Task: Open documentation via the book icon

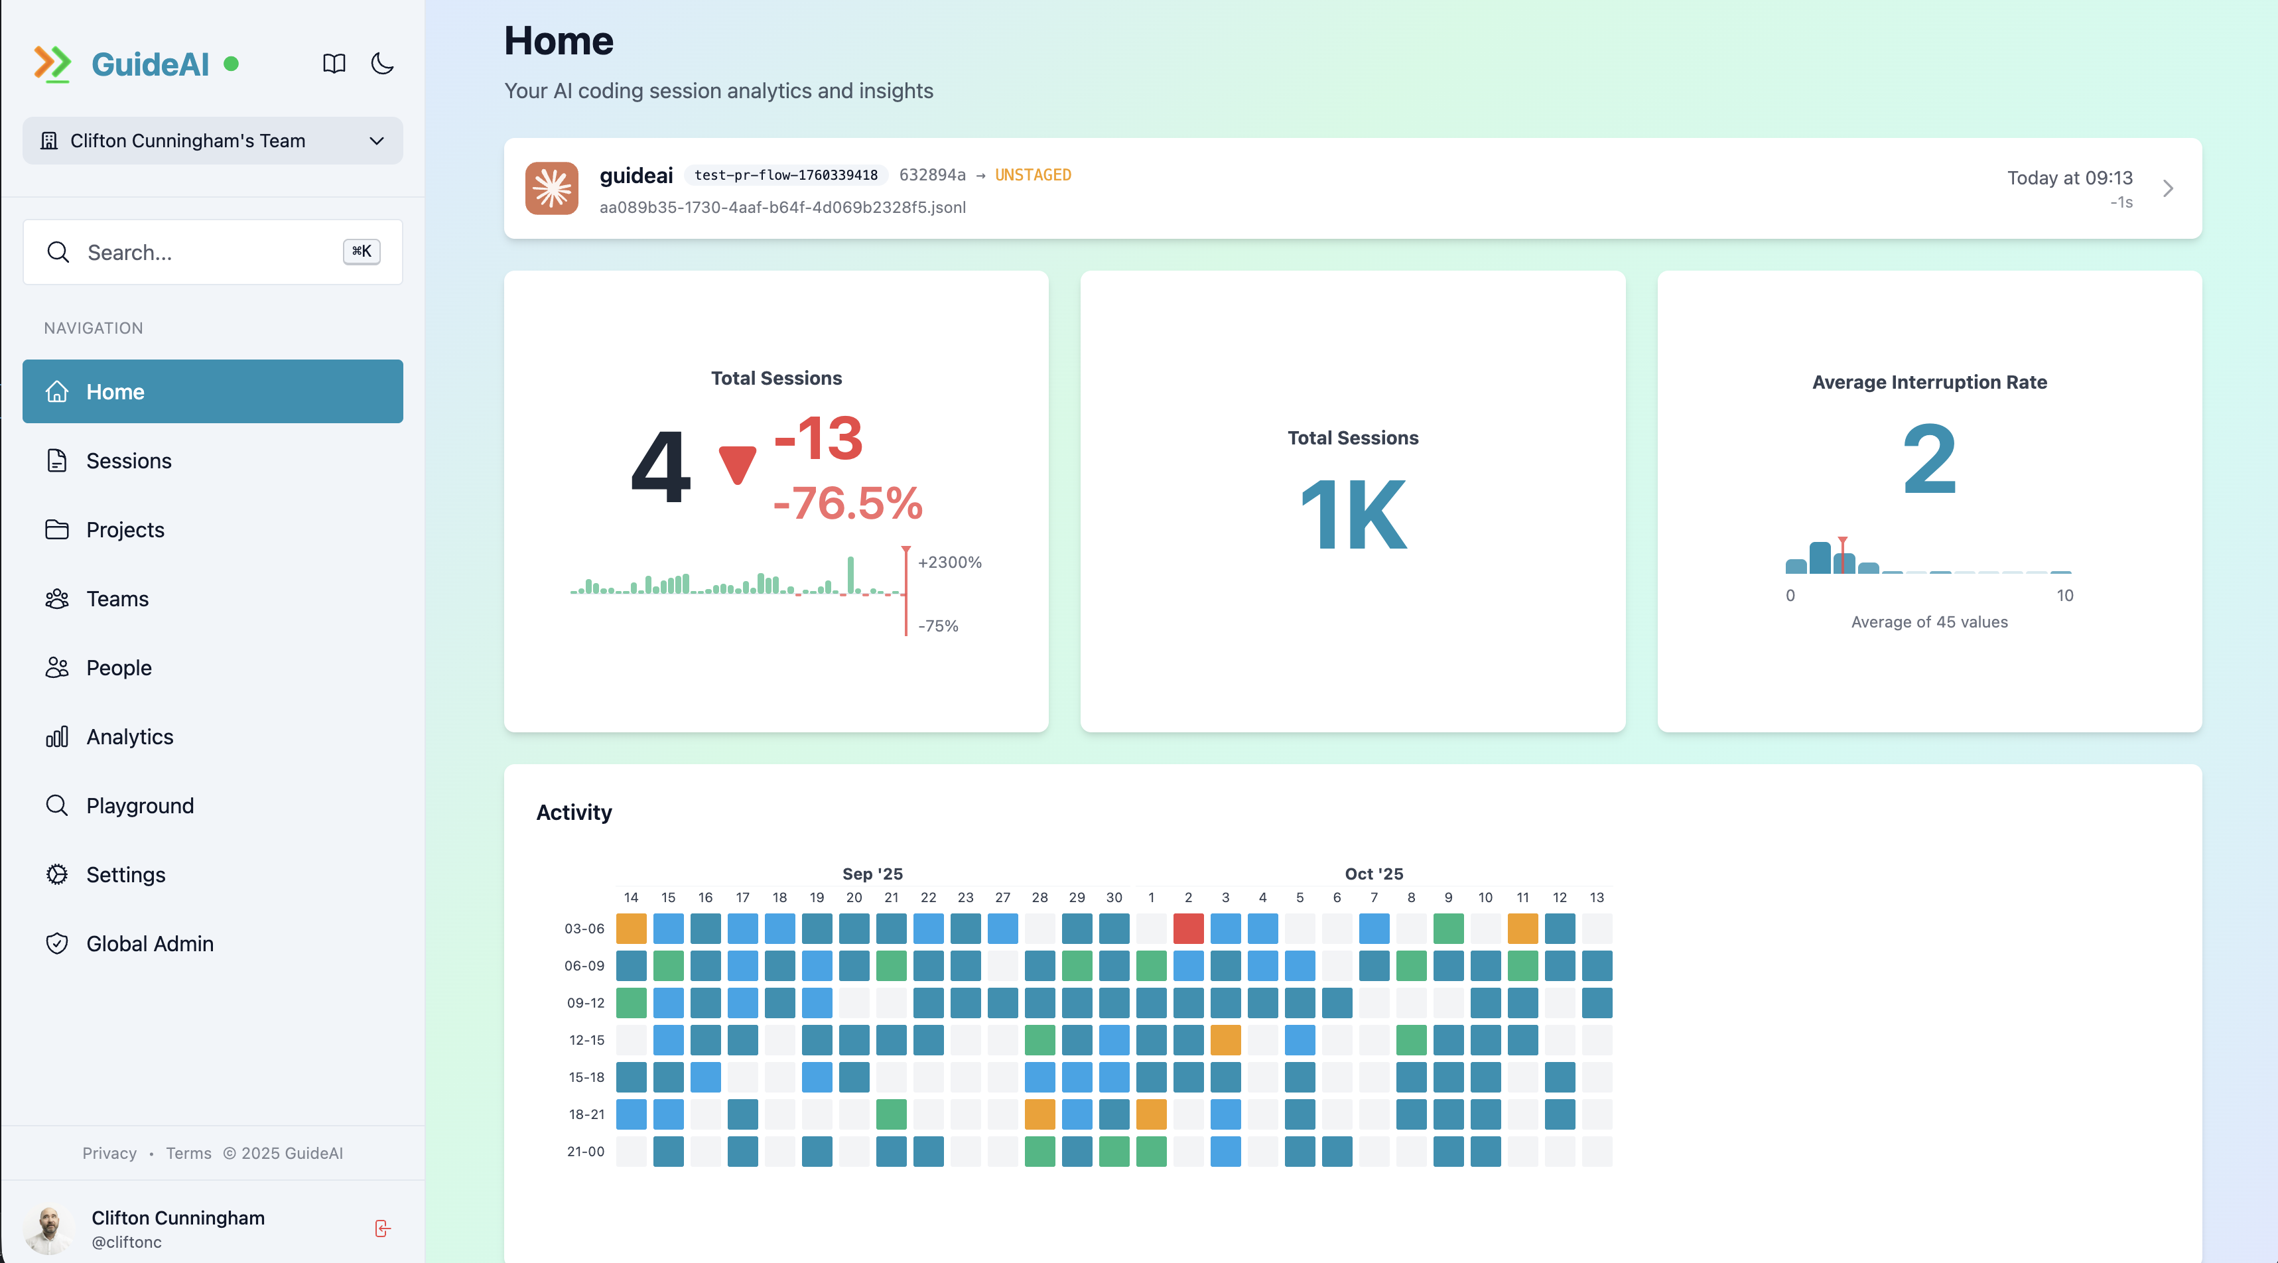Action: (334, 63)
